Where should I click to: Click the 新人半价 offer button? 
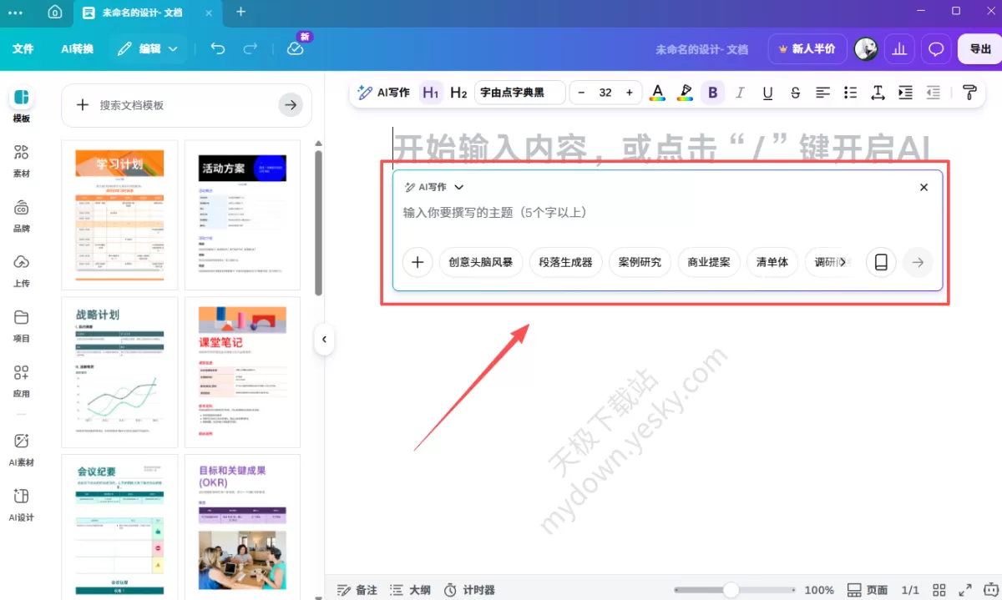pos(807,49)
